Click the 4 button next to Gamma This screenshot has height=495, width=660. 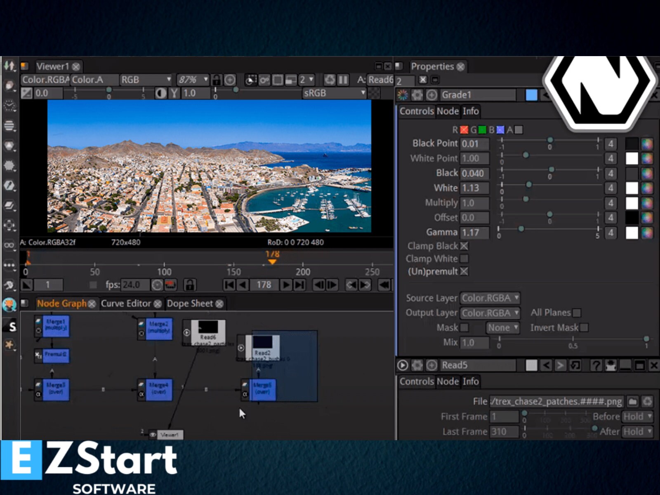pyautogui.click(x=610, y=233)
